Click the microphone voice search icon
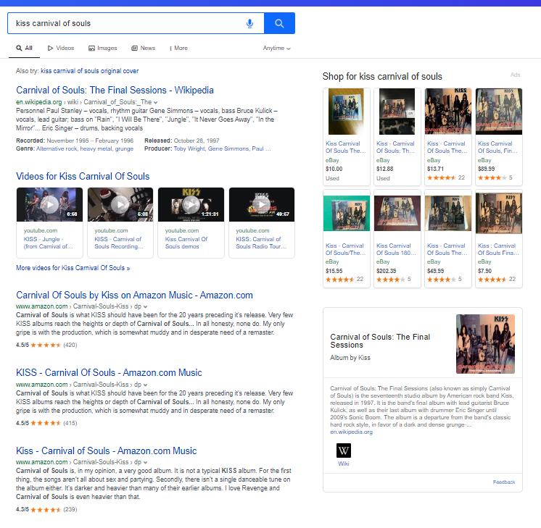 coord(249,23)
